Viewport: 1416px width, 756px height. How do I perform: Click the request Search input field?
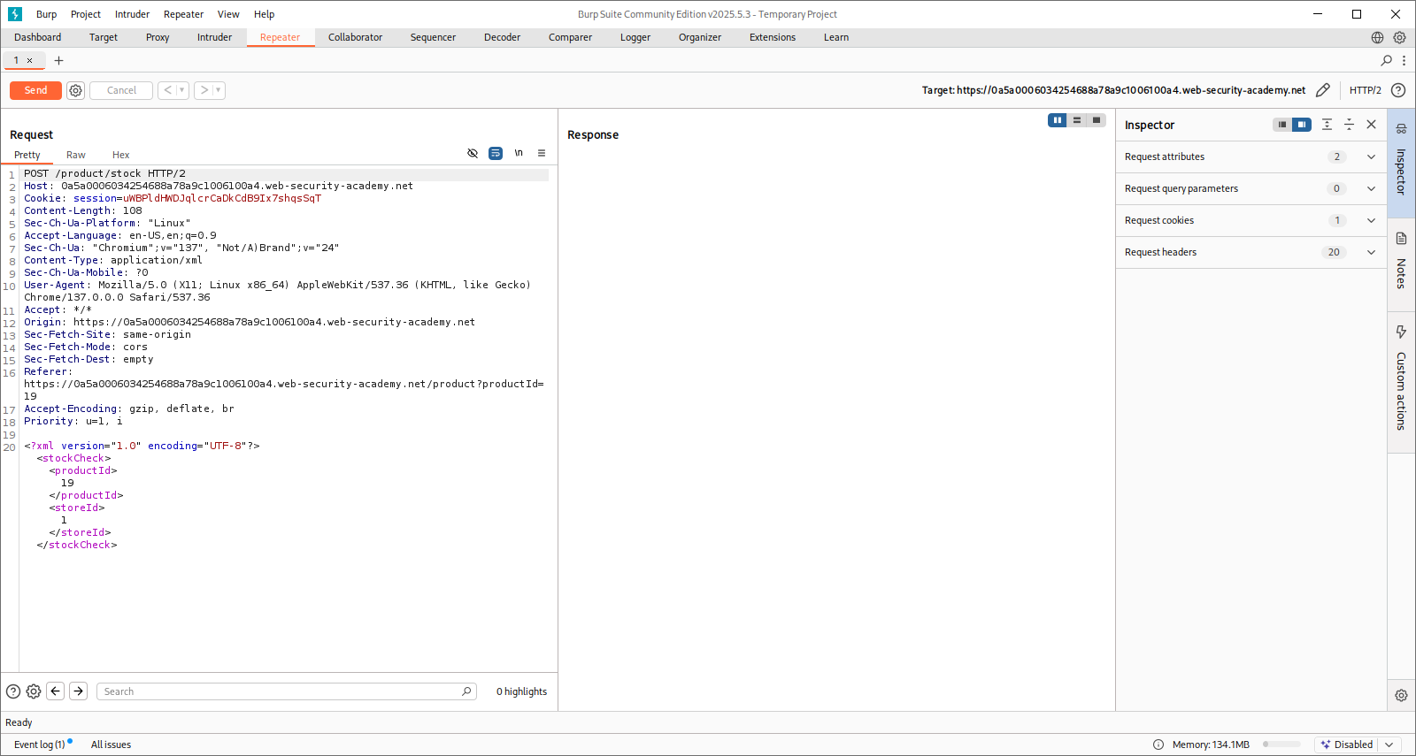[287, 691]
